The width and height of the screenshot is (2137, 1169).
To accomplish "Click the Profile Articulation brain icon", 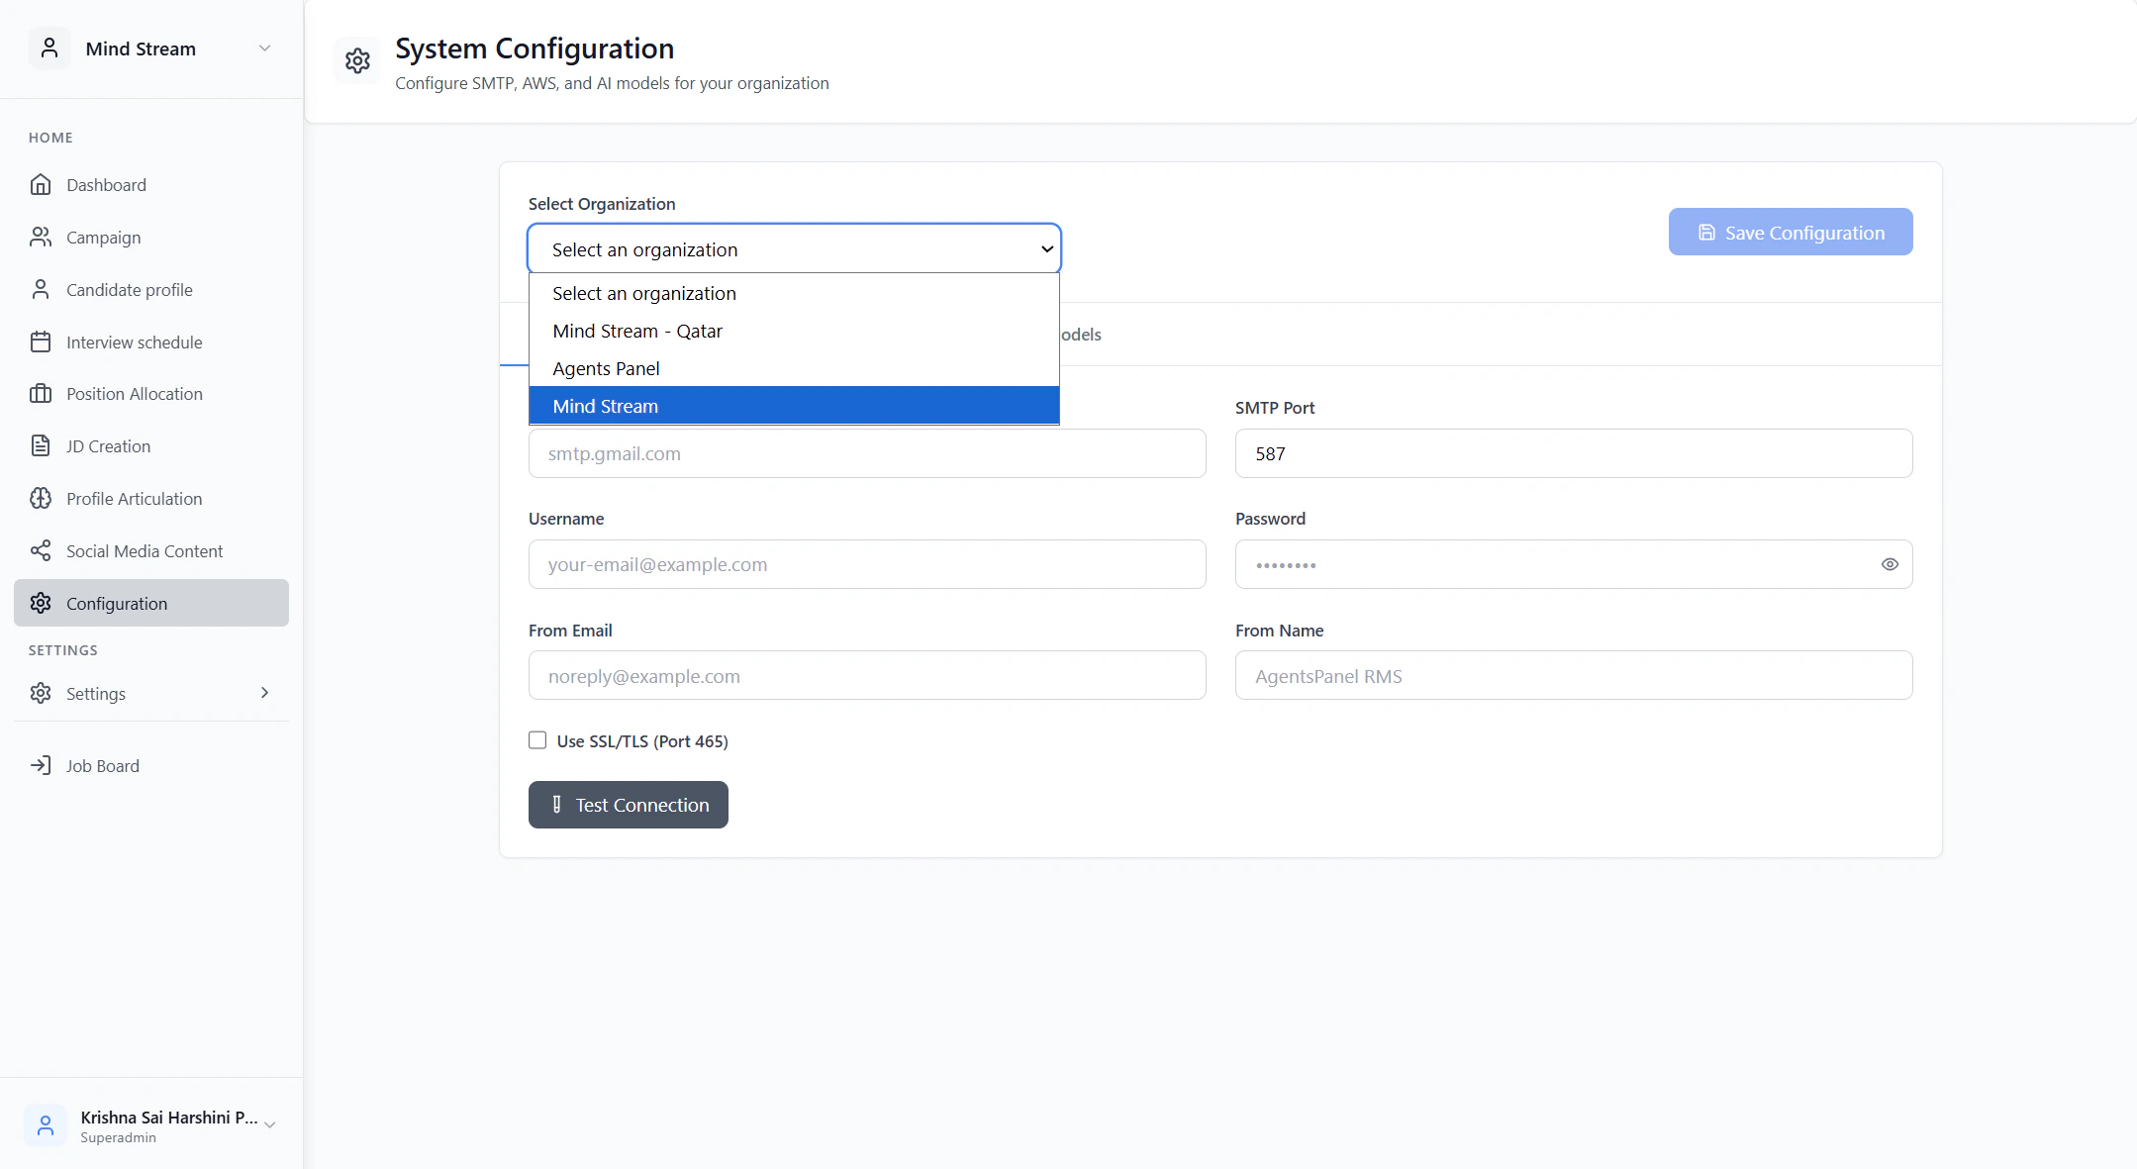I will 41,499.
